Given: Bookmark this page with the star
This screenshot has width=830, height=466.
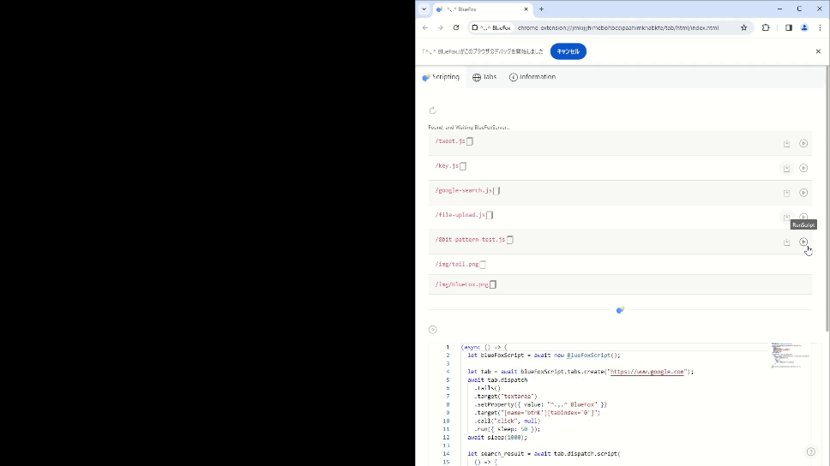Looking at the screenshot, I should coord(743,27).
